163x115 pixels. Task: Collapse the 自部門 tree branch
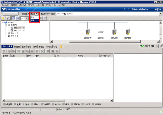point(6,25)
